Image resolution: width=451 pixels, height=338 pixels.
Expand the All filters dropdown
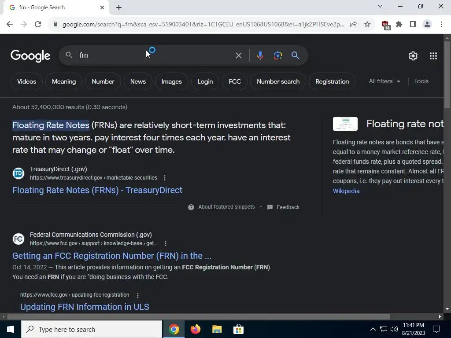pos(384,81)
